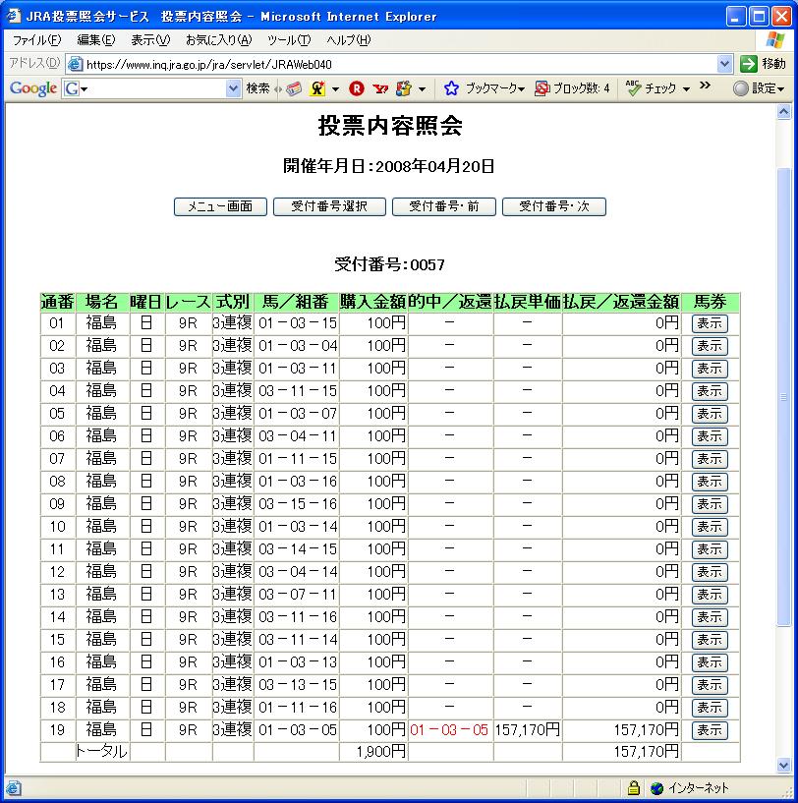This screenshot has height=803, width=798.
Task: Open the 表示(V) menu
Action: tap(150, 40)
